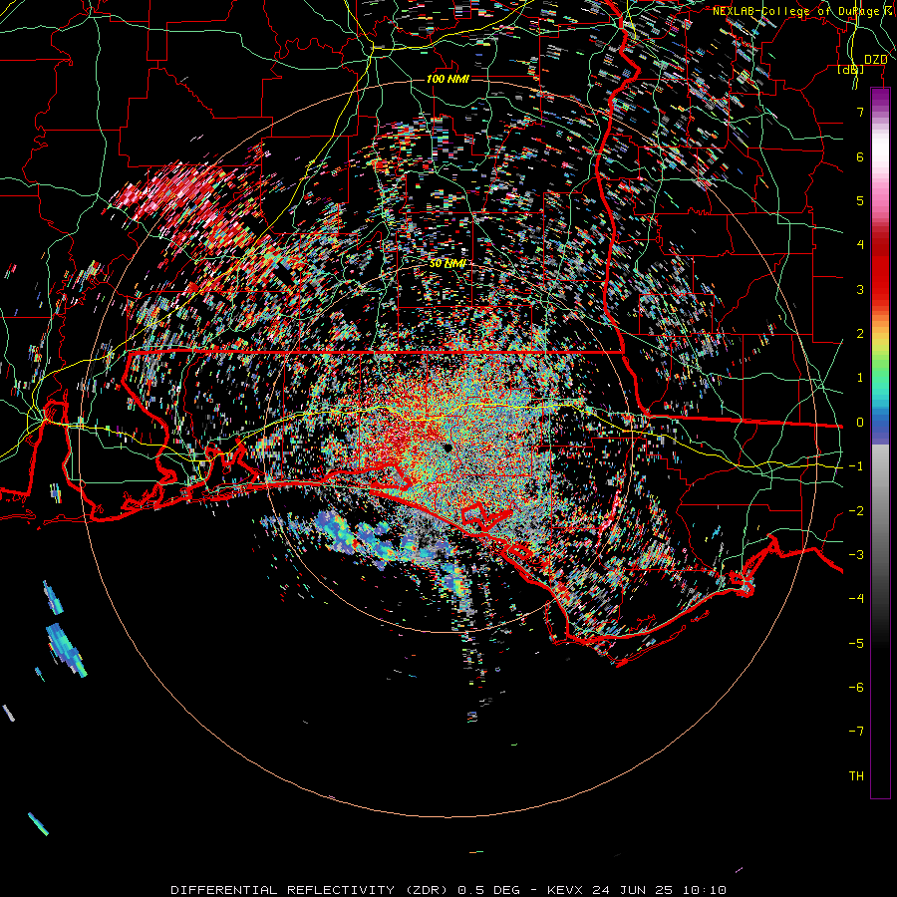Click the KEVX 24 JUN 25 10:10 timestamp
Viewport: 897px width, 897px height.
[637, 890]
